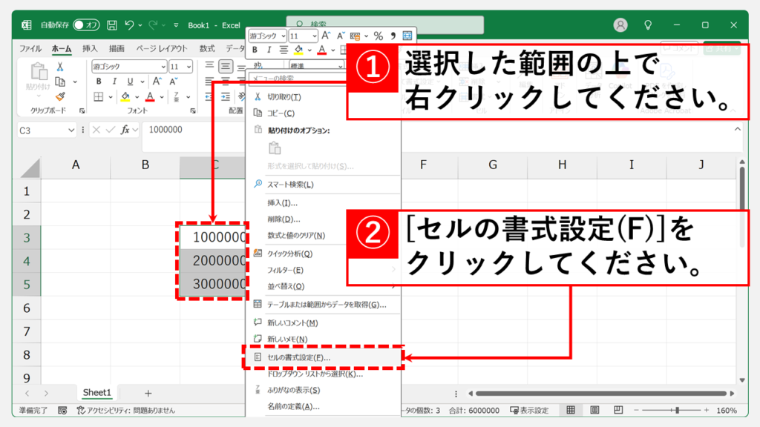760x427 pixels.
Task: Switch to Page Break Preview in the status bar
Action: pyautogui.click(x=619, y=410)
